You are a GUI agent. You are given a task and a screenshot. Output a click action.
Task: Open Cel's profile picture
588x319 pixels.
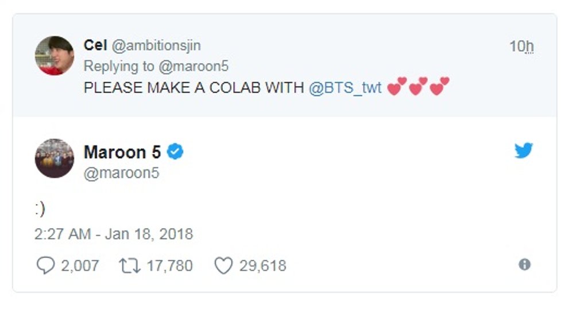(x=55, y=56)
